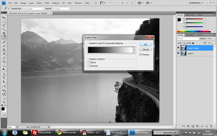Viewport: 217px width, 136px height.
Task: Select the Hand tool in toolbox
Action: pyautogui.click(x=4, y=98)
